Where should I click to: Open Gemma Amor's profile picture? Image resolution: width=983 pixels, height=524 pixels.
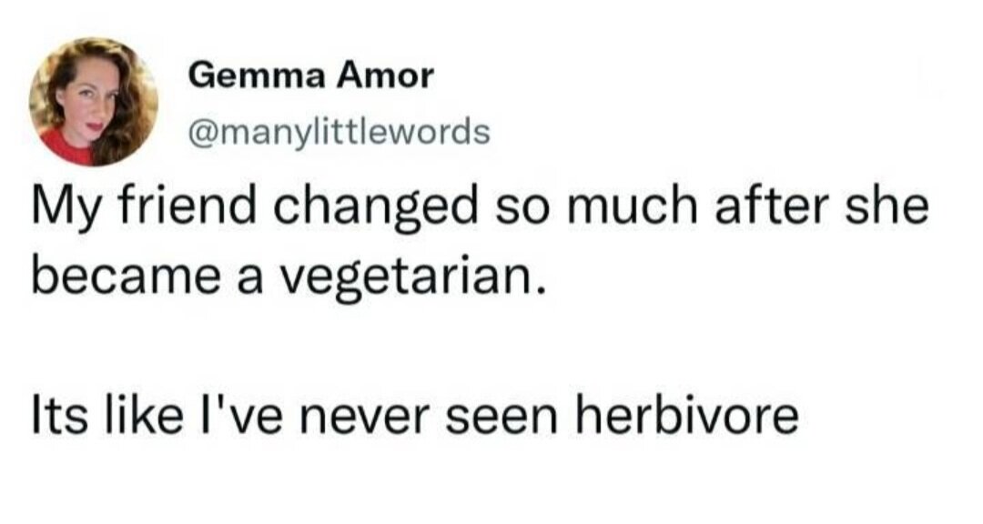tap(93, 102)
